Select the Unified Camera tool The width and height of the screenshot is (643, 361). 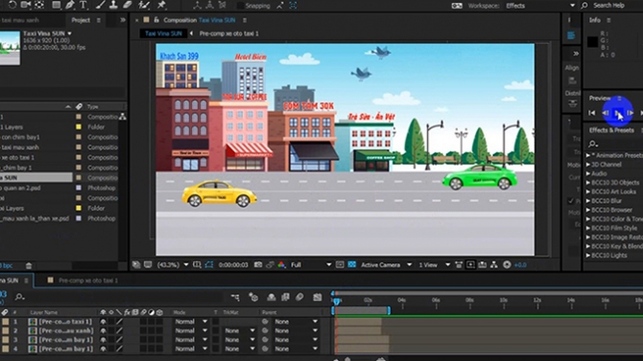(x=26, y=5)
